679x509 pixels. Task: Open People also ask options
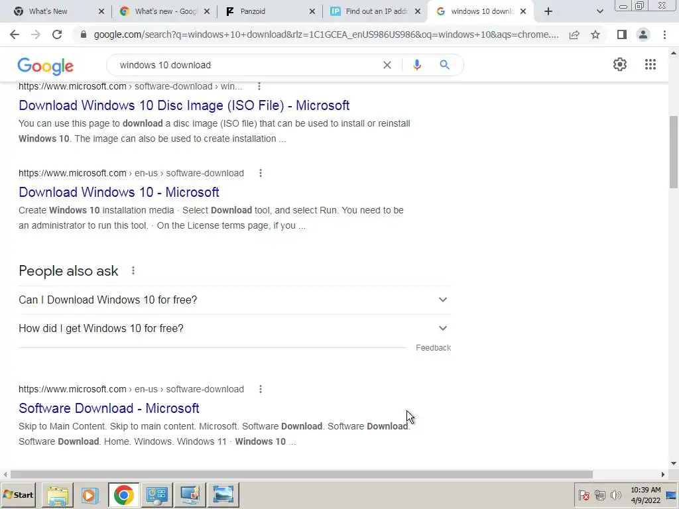(x=133, y=270)
